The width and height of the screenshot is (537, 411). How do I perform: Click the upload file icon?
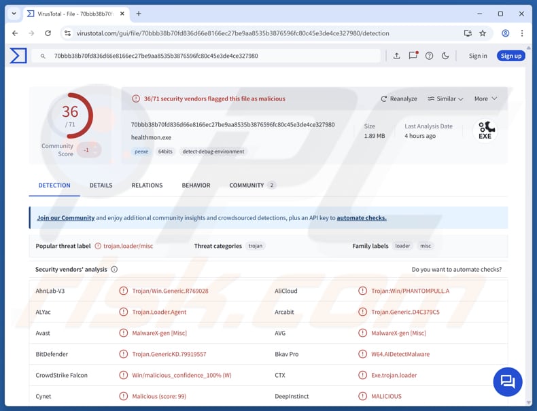[x=396, y=56]
